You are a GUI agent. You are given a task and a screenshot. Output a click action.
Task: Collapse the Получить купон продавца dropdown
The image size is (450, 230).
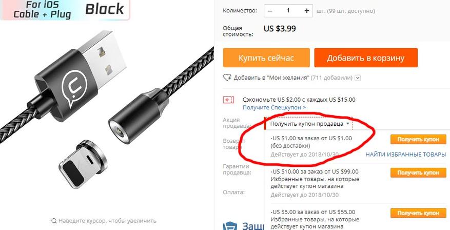(309, 124)
